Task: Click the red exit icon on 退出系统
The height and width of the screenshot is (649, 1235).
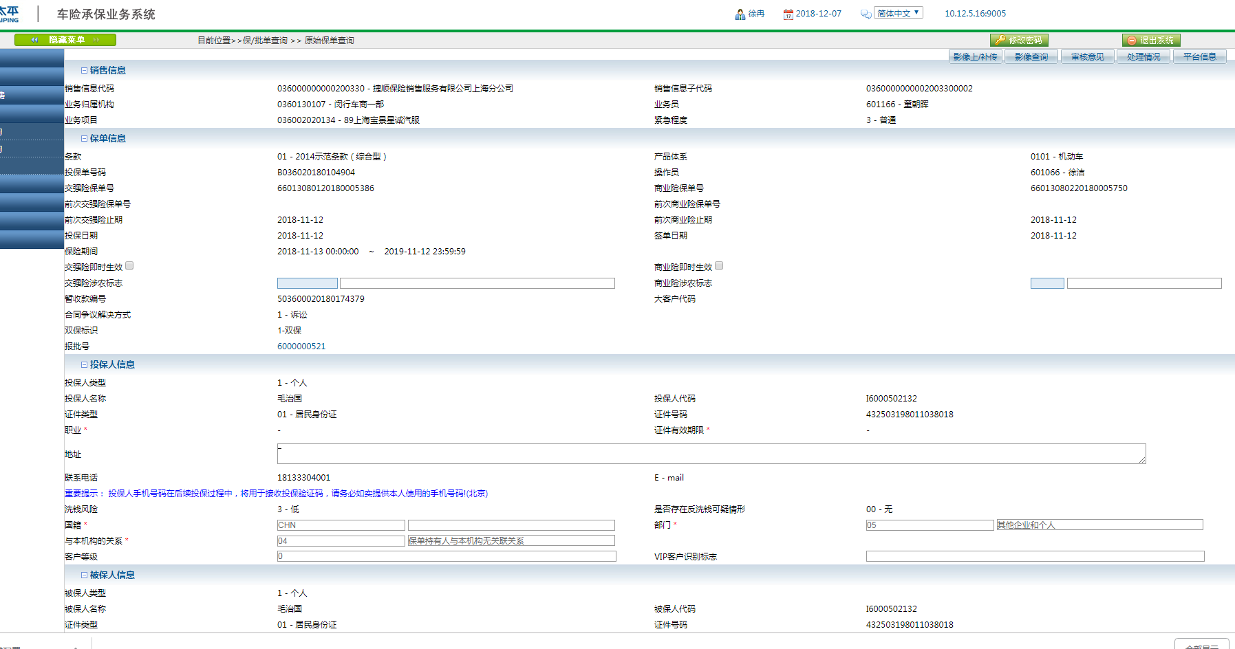Action: click(x=1132, y=41)
